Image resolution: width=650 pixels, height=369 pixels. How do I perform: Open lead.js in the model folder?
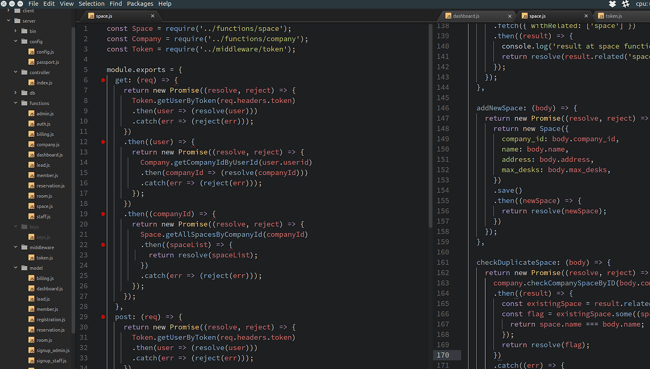click(x=43, y=299)
